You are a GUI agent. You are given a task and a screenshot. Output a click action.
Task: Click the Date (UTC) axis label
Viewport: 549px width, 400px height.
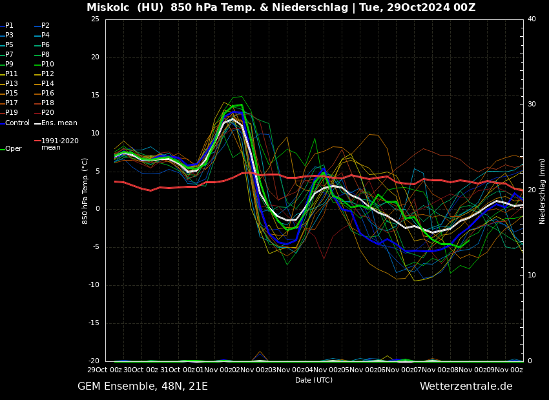(314, 380)
